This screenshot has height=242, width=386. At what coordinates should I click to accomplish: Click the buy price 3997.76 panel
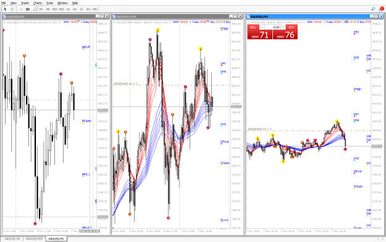285,35
